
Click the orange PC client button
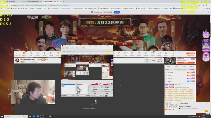click(x=190, y=53)
